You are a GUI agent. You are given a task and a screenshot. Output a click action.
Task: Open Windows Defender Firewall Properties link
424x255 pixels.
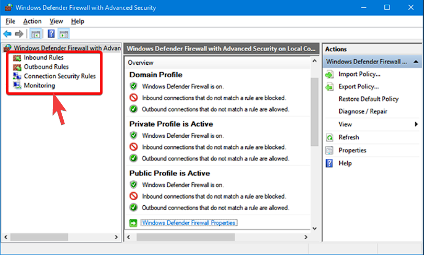click(188, 223)
